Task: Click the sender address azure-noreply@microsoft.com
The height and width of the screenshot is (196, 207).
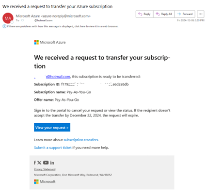Action: [x=66, y=16]
